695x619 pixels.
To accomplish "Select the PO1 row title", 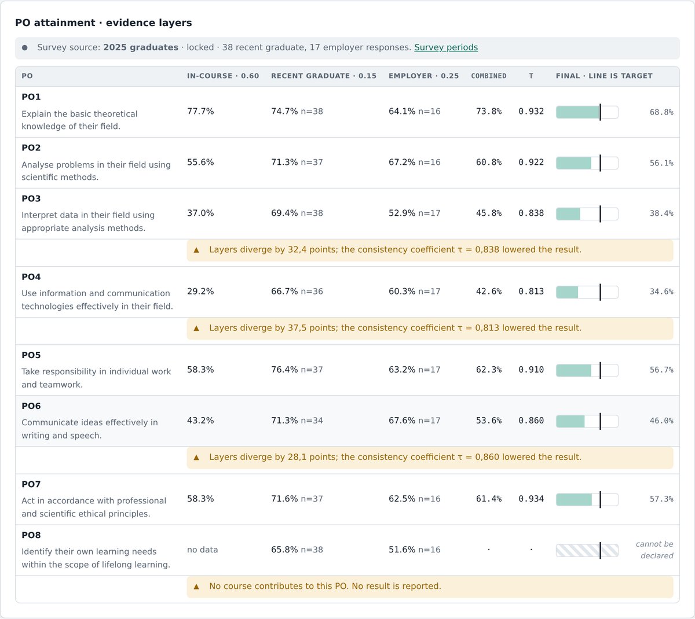I will pyautogui.click(x=31, y=97).
